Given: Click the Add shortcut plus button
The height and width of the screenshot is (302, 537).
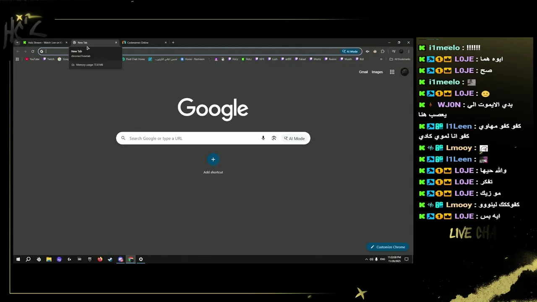Looking at the screenshot, I should (x=213, y=159).
